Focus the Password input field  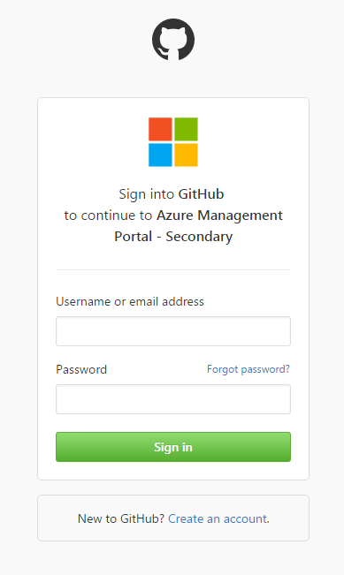coord(173,399)
